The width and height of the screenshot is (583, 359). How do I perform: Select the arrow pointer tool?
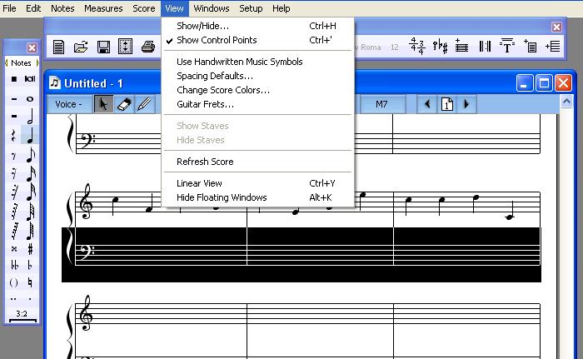coord(104,104)
